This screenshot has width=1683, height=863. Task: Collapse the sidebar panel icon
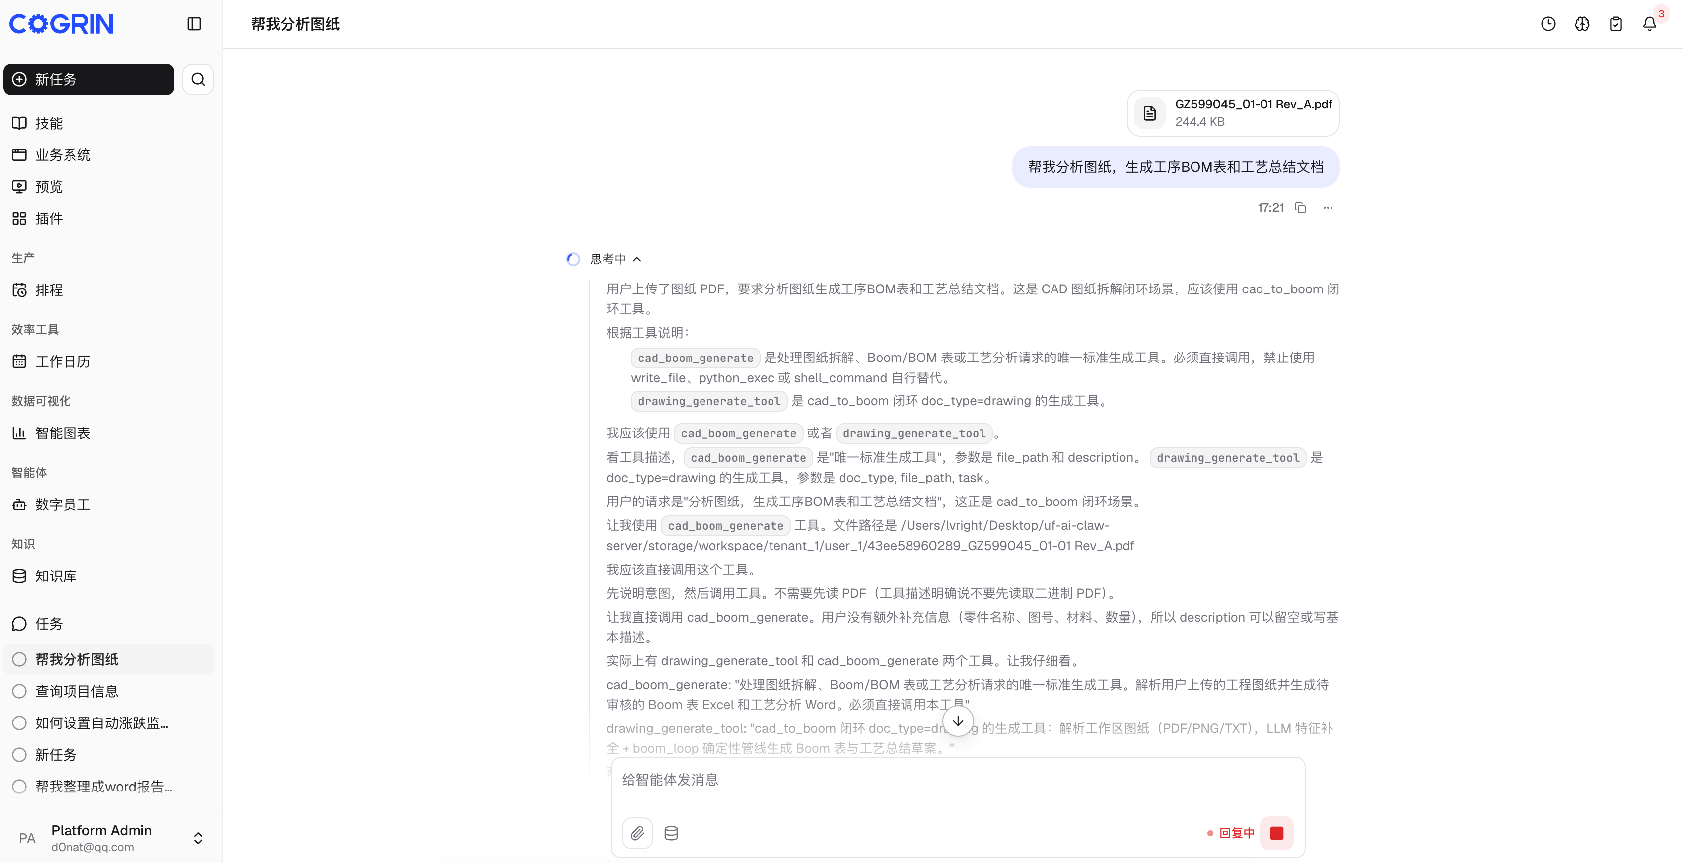(x=194, y=24)
